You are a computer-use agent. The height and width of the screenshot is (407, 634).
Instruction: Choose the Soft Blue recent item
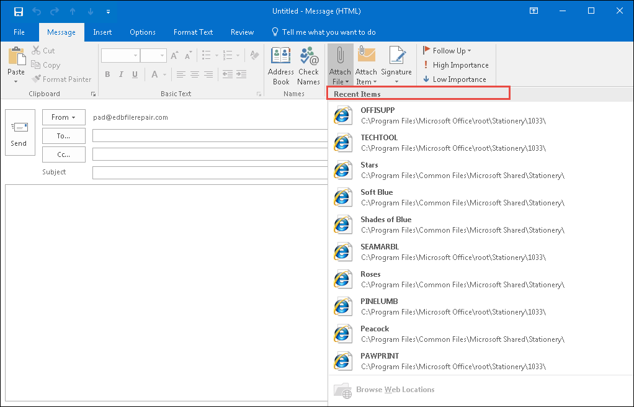(x=481, y=197)
